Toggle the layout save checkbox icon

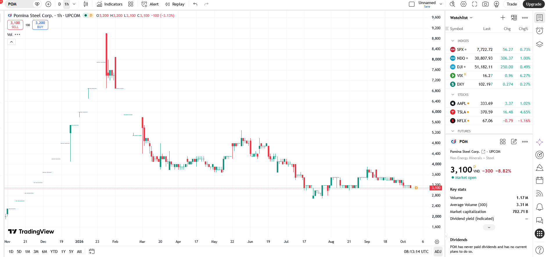(x=412, y=4)
